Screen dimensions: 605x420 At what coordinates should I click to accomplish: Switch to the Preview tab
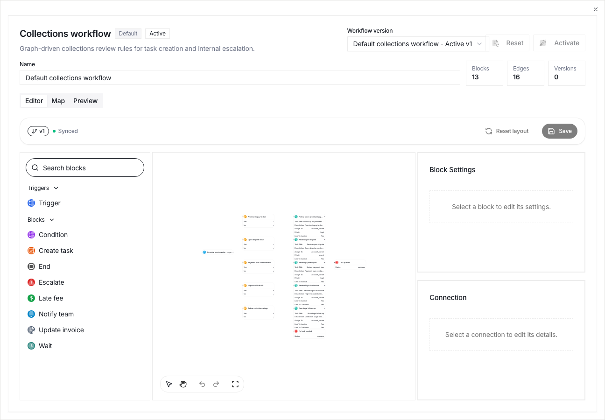tap(85, 101)
